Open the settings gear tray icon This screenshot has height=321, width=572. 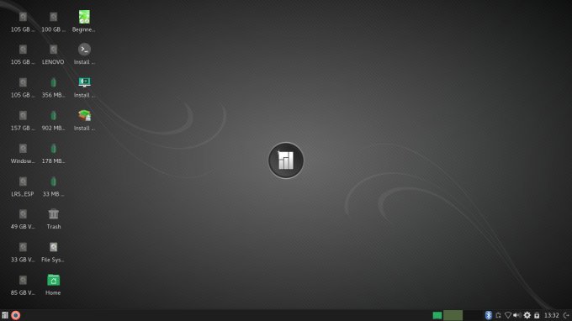pos(527,315)
